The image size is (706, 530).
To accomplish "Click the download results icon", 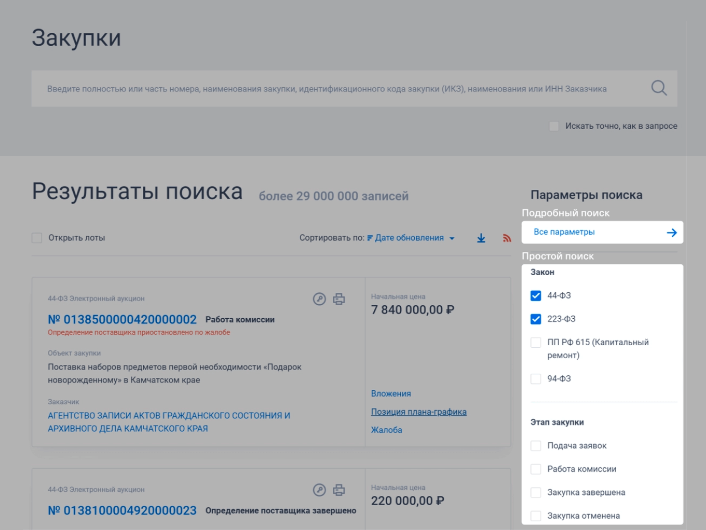I will [481, 237].
